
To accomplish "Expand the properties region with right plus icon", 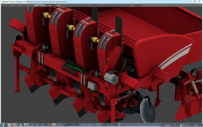I will point(201,11).
